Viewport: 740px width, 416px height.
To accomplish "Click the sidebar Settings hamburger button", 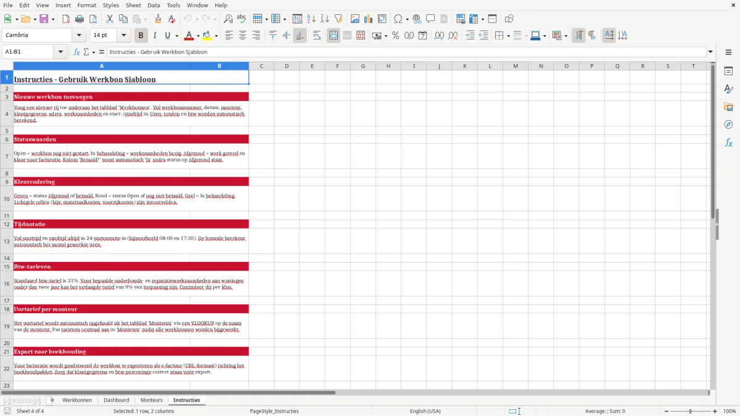I will (728, 52).
